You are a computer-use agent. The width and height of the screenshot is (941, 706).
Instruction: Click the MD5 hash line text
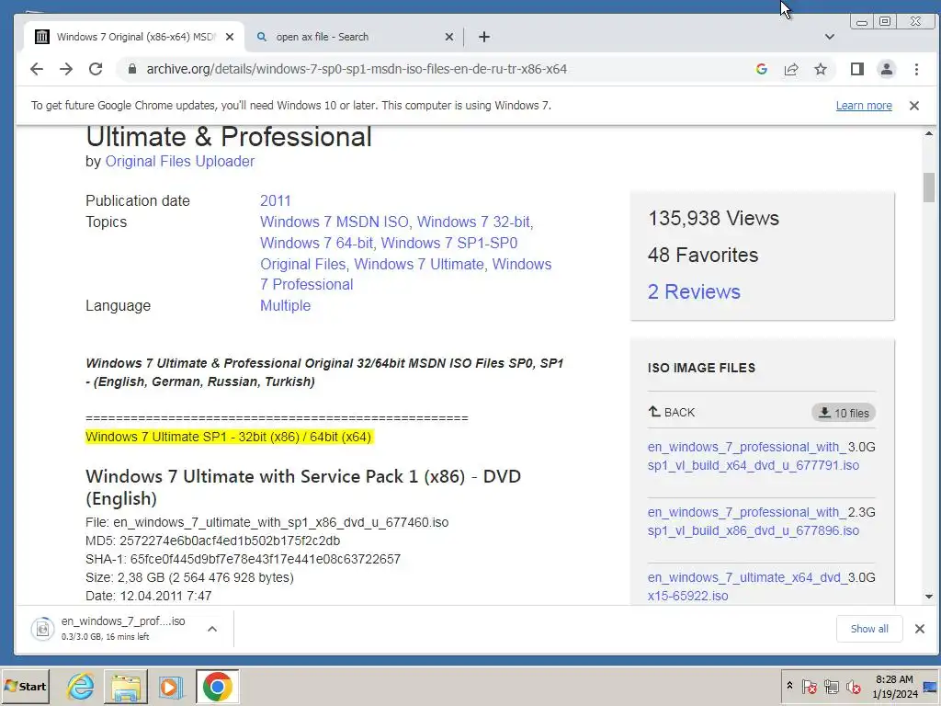coord(213,541)
